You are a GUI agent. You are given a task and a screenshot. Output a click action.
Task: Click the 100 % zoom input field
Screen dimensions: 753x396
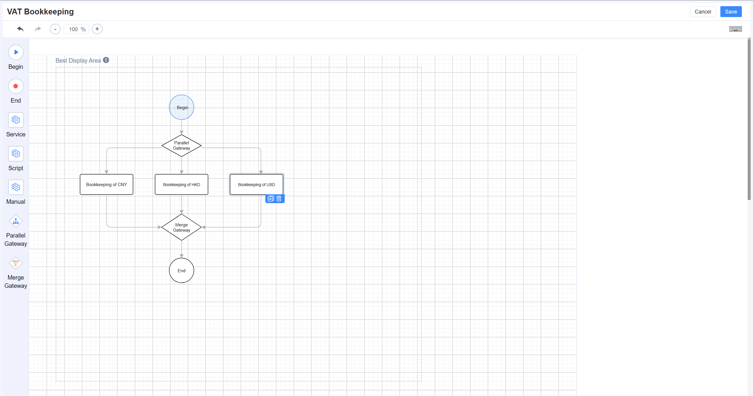76,29
